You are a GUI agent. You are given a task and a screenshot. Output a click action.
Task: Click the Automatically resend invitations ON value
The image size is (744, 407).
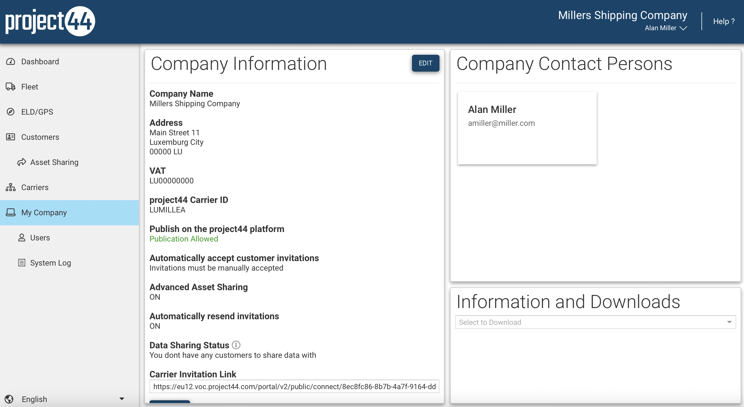(x=155, y=326)
